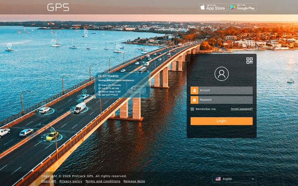This screenshot has height=186, width=298.
Task: Open the App Store download badge
Action: (213, 7)
